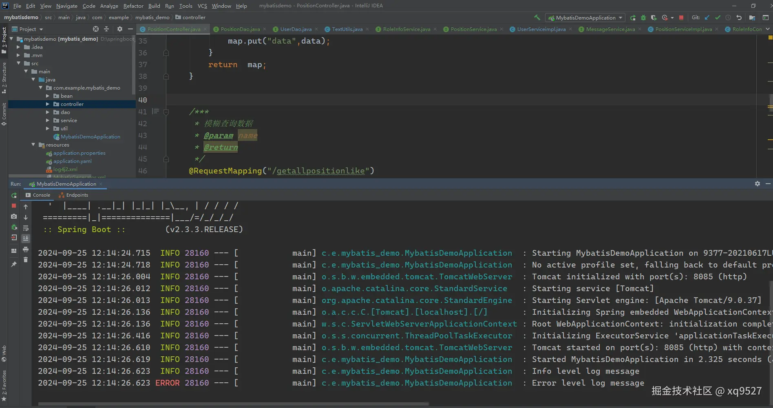773x408 pixels.
Task: Switch to the PositionDao.java editor tab
Action: 240,29
